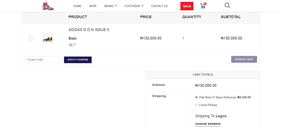The height and width of the screenshot is (129, 282).
Task: Open Adidas D.O.N Issue 3 product link
Action: [89, 30]
